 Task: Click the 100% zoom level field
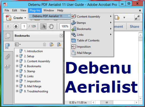point(65,26)
